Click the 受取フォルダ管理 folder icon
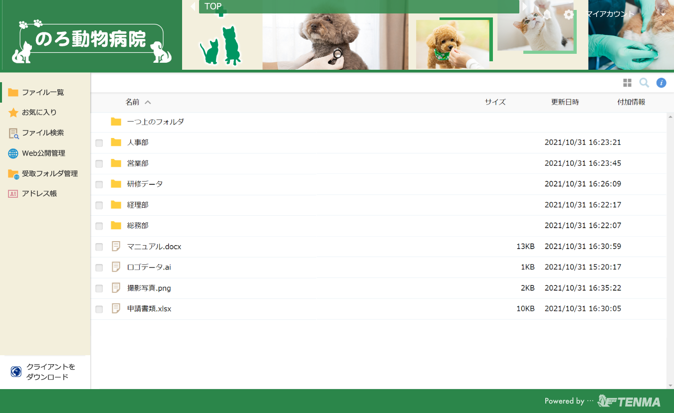This screenshot has width=674, height=413. pos(13,174)
